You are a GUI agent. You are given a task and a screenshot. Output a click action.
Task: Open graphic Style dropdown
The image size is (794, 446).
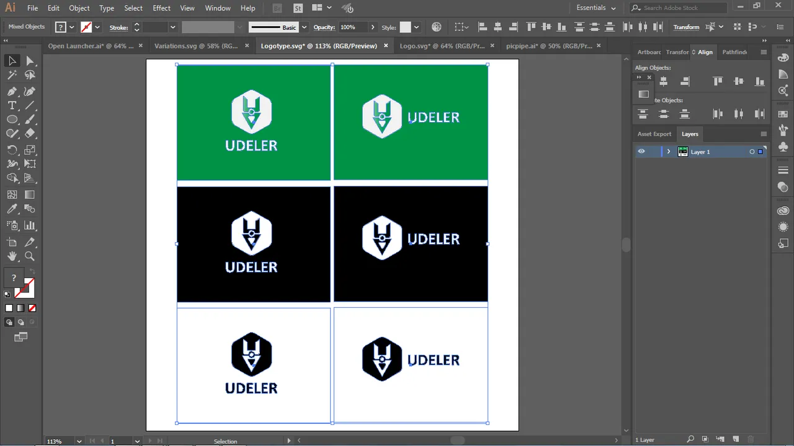416,27
